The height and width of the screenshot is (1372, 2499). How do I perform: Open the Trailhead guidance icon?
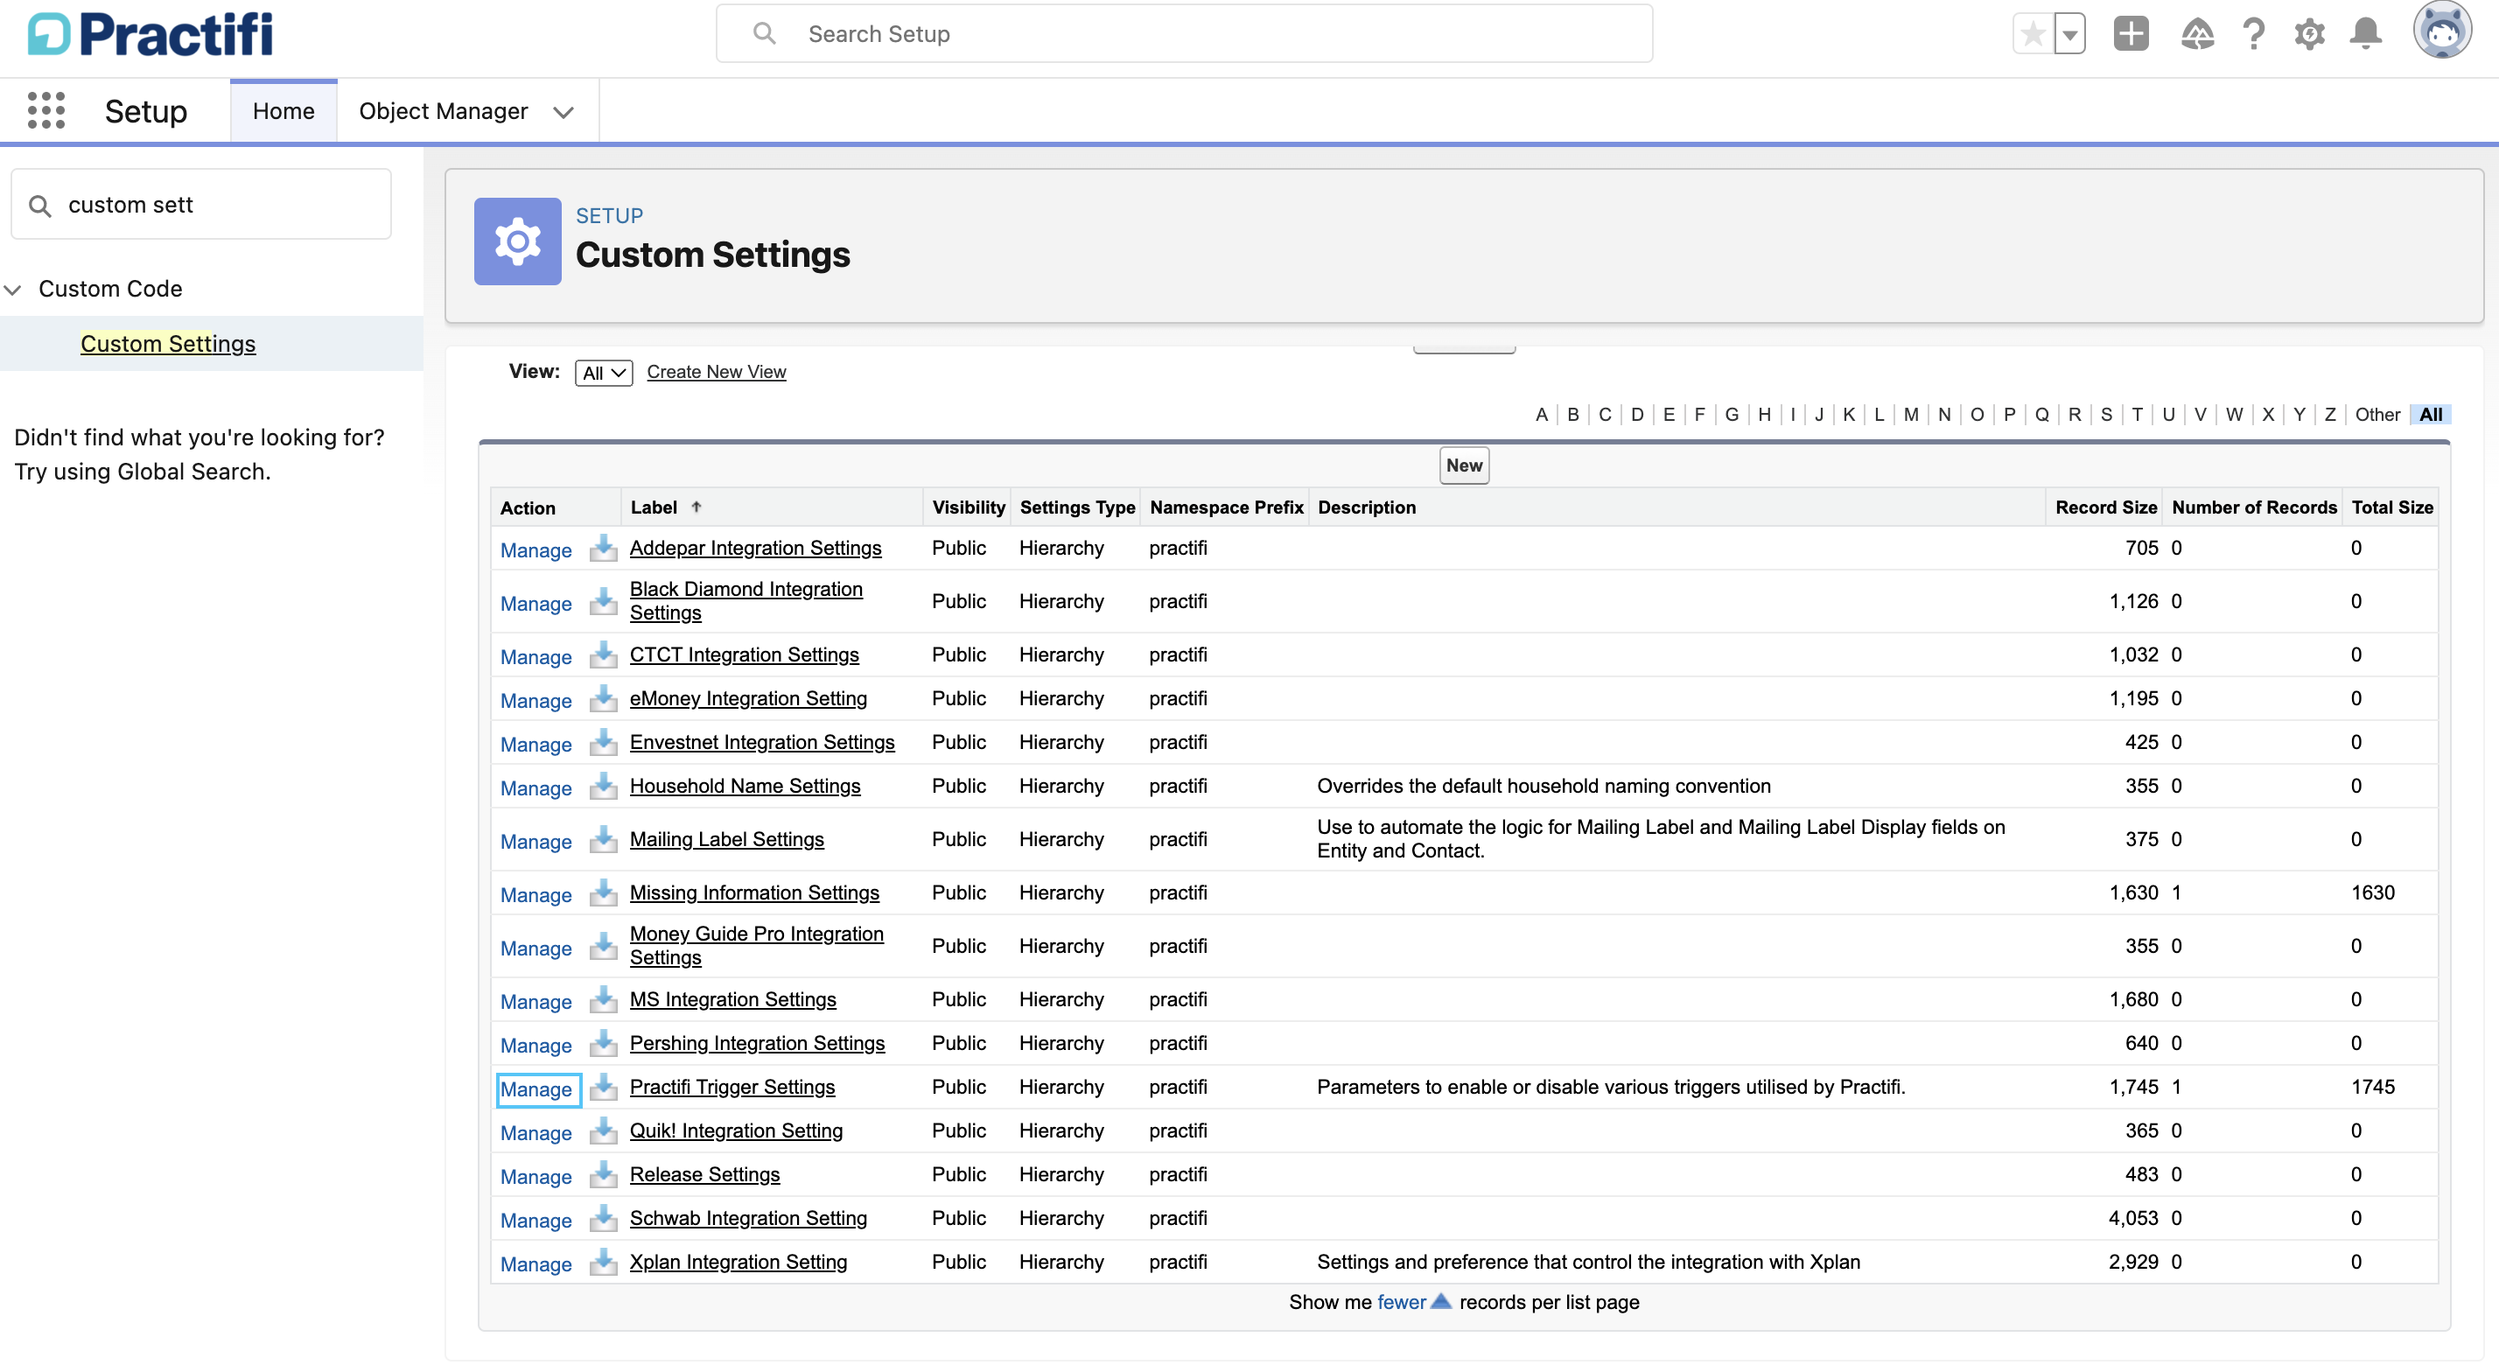(2196, 35)
